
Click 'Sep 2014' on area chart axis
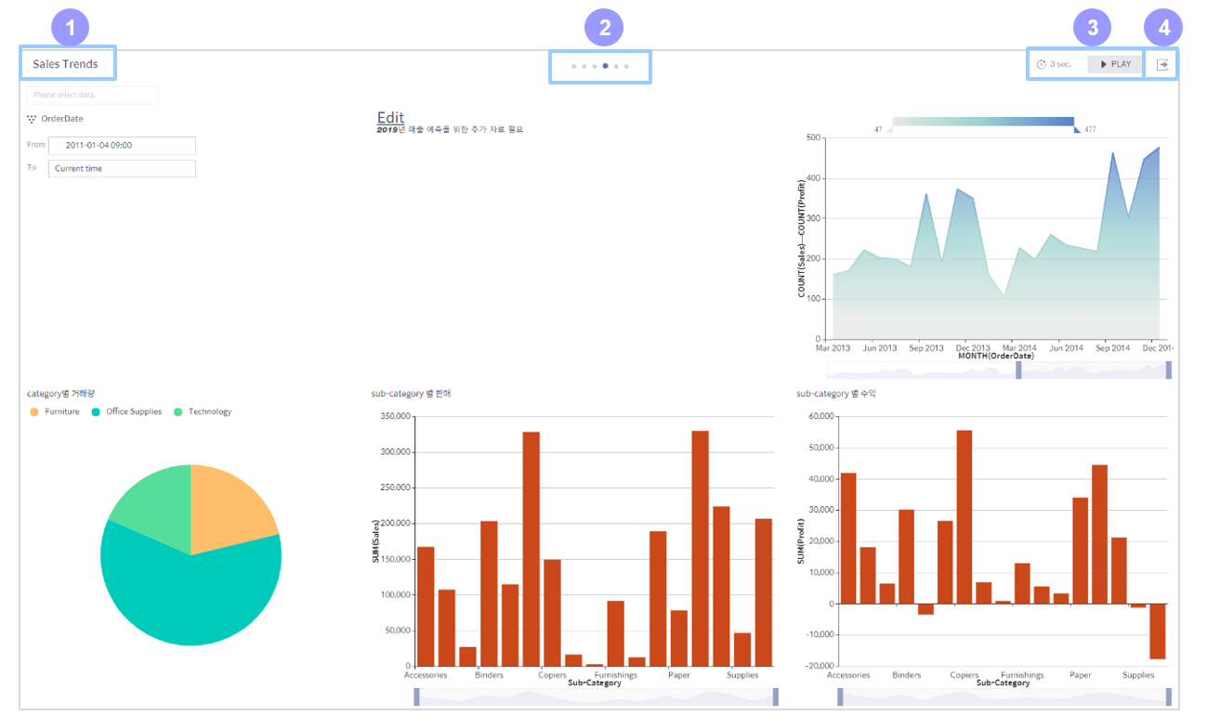[x=1112, y=348]
